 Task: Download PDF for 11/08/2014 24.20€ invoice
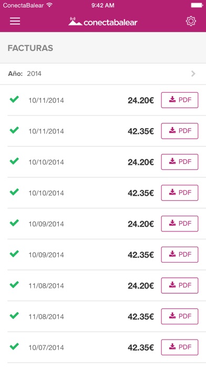180,285
